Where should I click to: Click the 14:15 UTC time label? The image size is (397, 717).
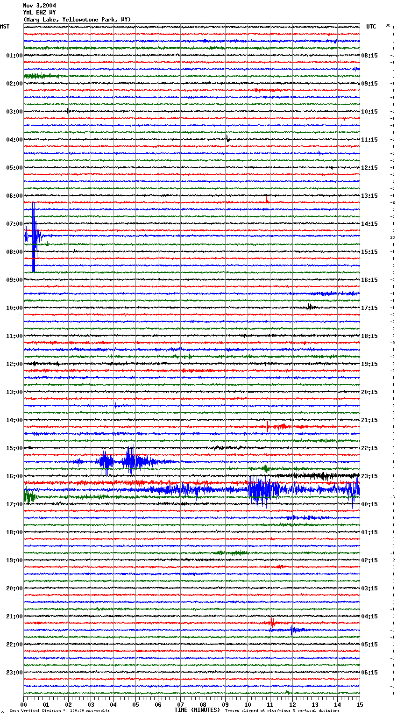369,224
